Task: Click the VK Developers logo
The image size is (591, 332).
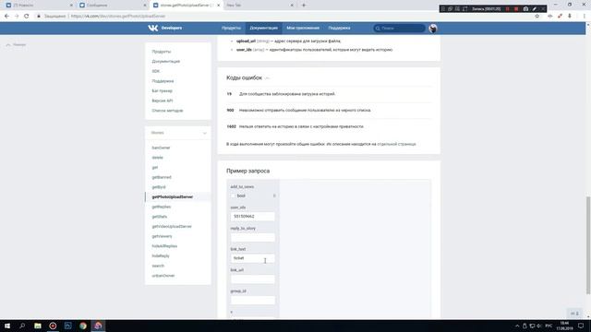Action: pyautogui.click(x=164, y=29)
